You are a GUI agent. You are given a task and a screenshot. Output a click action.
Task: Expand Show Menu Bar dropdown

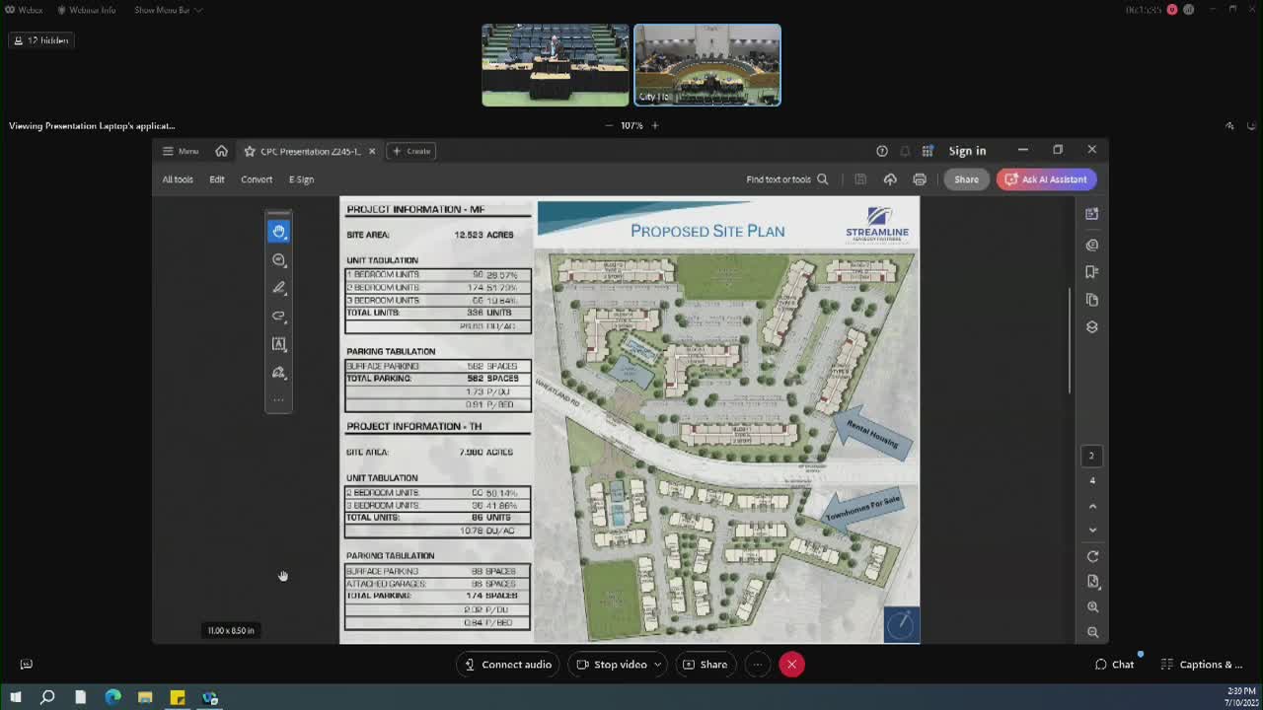169,10
